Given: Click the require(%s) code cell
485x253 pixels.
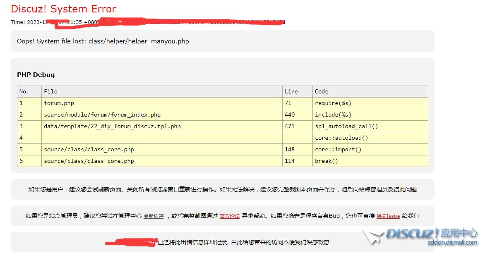Looking at the screenshot, I should click(333, 103).
